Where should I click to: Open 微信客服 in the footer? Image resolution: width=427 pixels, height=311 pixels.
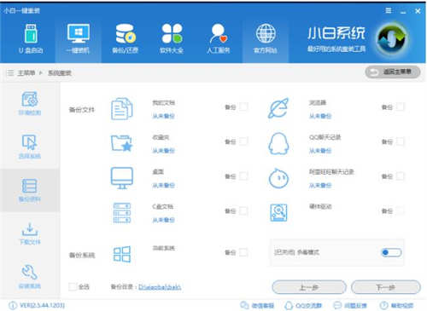(257, 306)
